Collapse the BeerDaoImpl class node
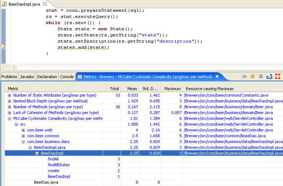 [x=37, y=153]
